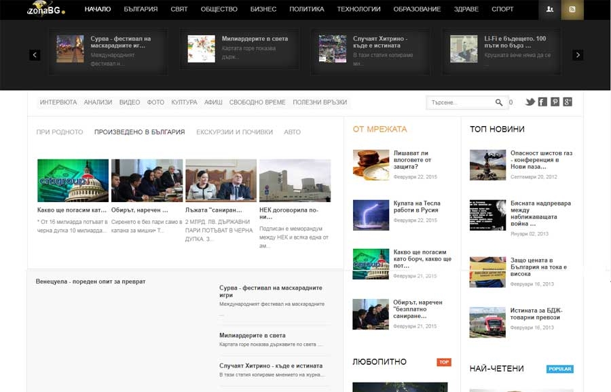Open the БИЗНЕС section
Screen dimensions: 611x392
(x=263, y=9)
